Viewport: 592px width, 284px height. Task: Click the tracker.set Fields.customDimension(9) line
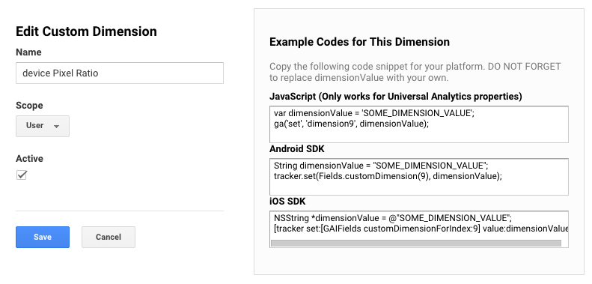point(388,176)
